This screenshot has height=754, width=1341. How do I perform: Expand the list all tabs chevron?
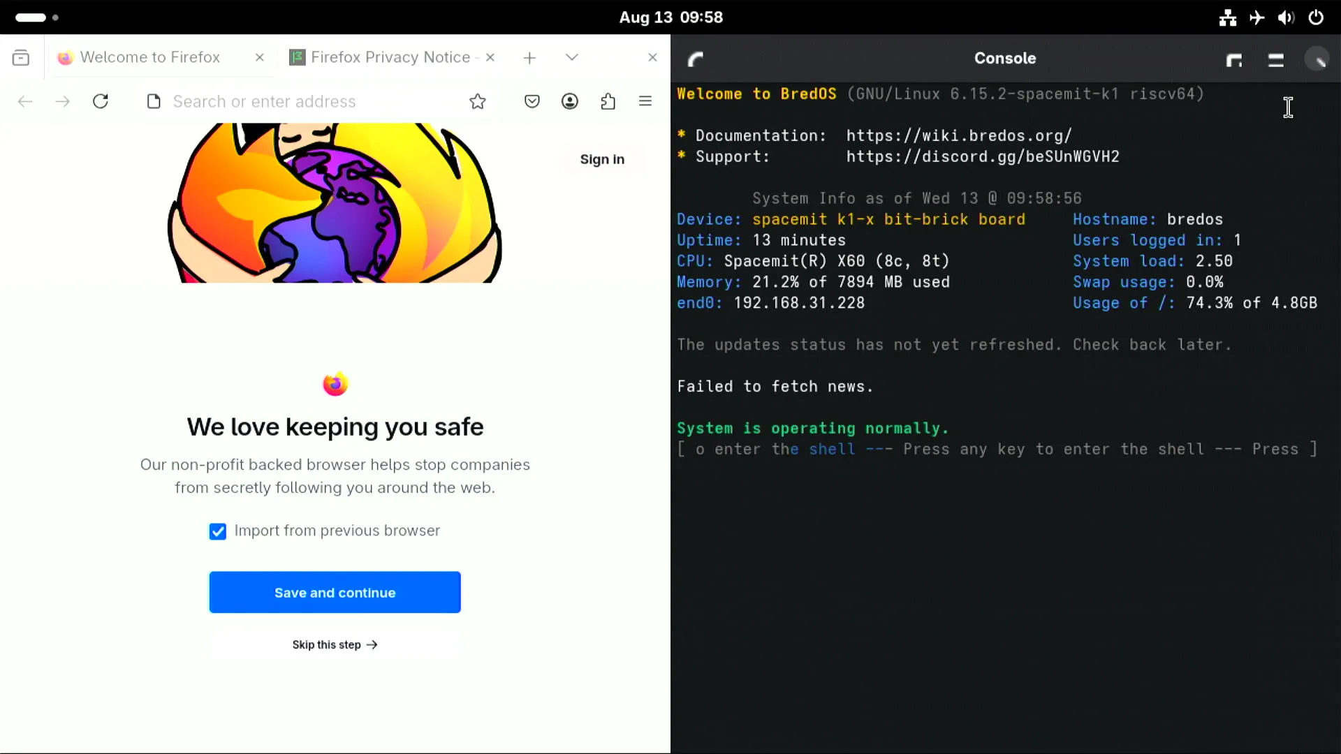[x=572, y=57]
